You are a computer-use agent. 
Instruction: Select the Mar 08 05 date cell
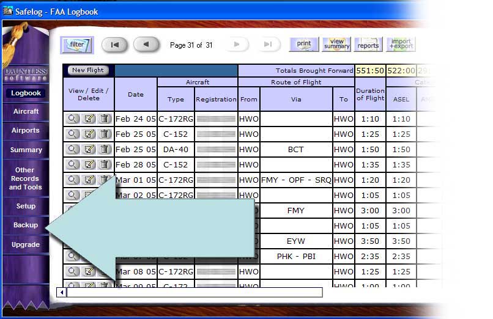(136, 271)
